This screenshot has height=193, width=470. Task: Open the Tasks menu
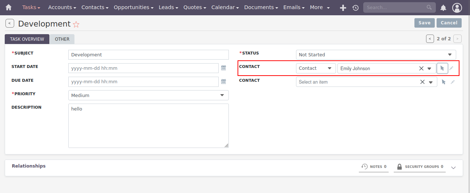click(31, 7)
